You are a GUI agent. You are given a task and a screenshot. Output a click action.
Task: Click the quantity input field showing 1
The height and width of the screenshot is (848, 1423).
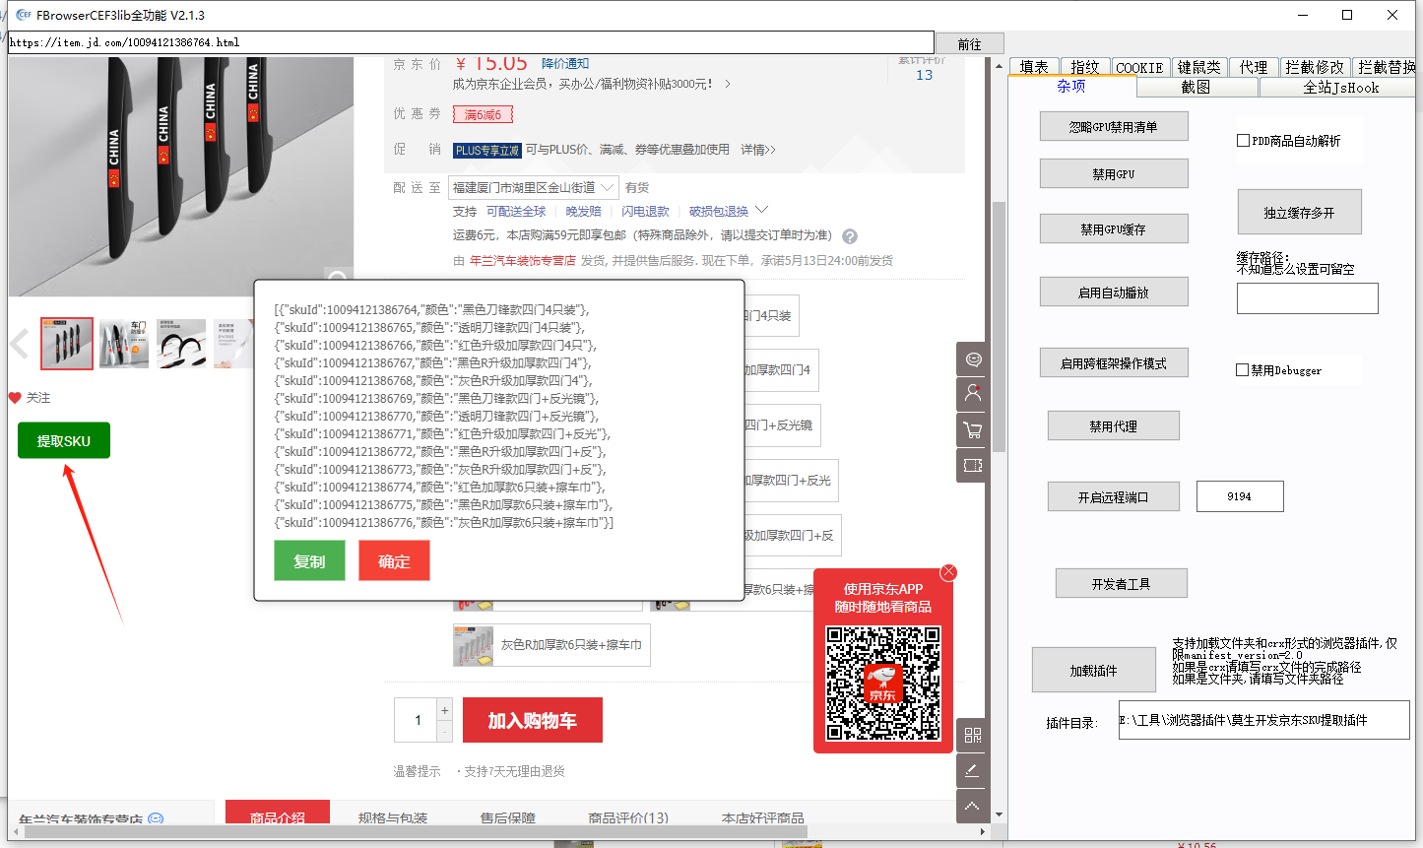tap(417, 720)
